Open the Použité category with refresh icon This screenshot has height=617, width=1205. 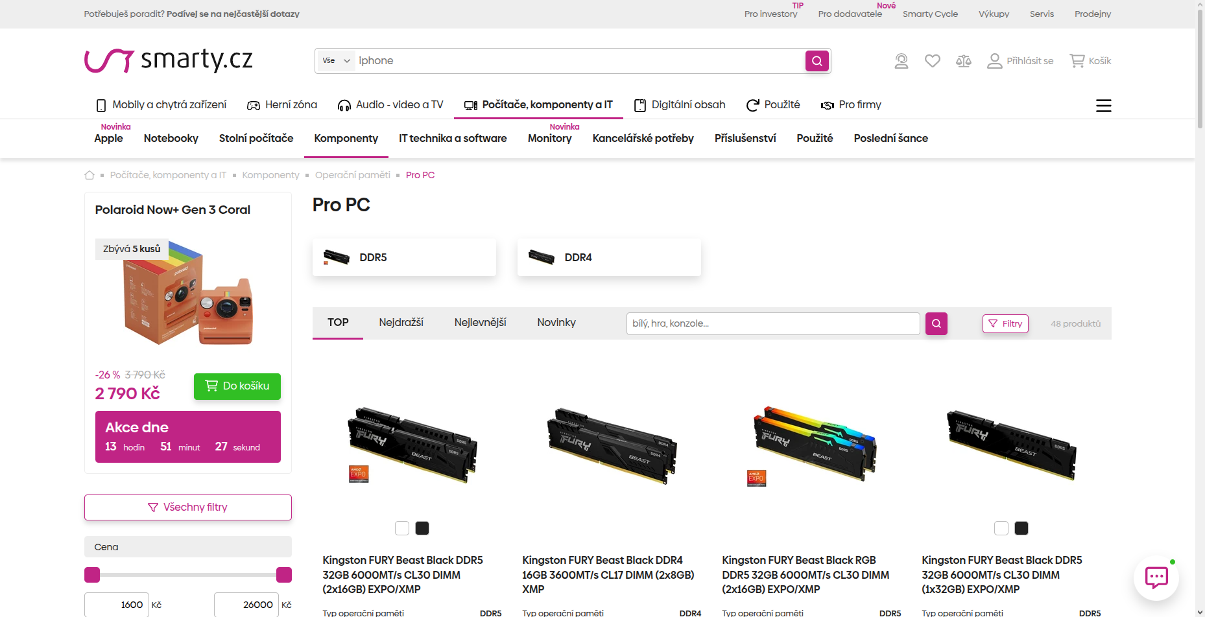coord(773,105)
